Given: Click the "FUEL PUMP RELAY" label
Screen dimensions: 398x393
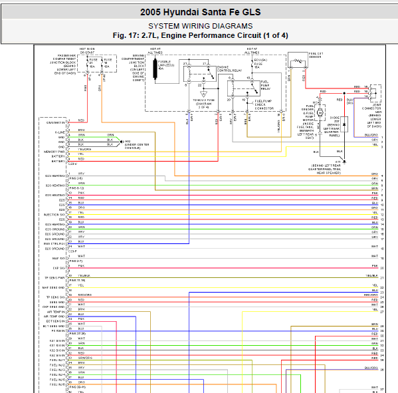Looking at the screenshot, I should (266, 85).
